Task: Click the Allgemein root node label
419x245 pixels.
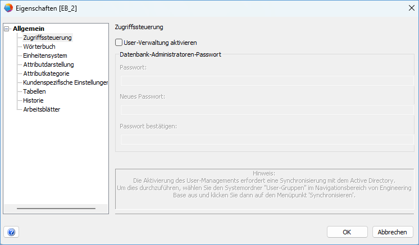Action: (29, 29)
